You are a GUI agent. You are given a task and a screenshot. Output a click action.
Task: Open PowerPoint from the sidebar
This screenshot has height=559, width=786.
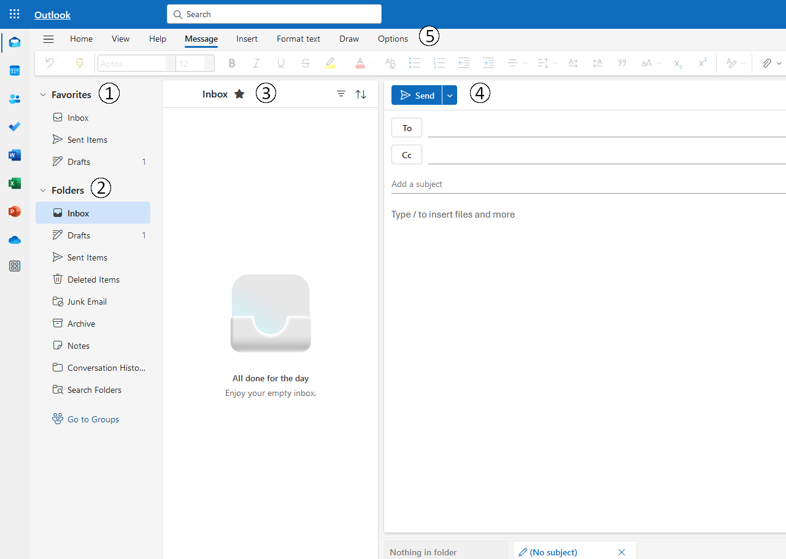point(14,211)
